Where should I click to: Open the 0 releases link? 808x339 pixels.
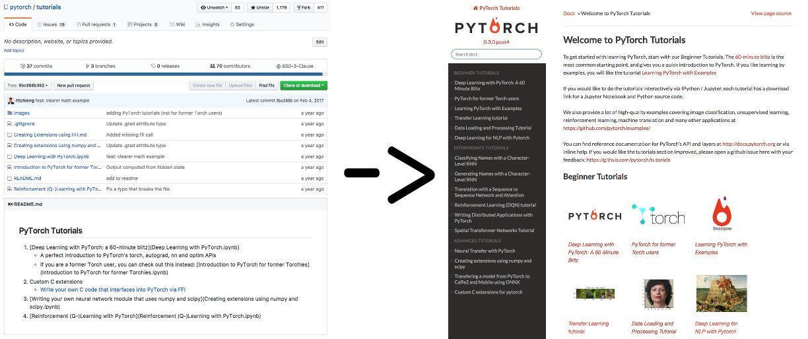164,66
